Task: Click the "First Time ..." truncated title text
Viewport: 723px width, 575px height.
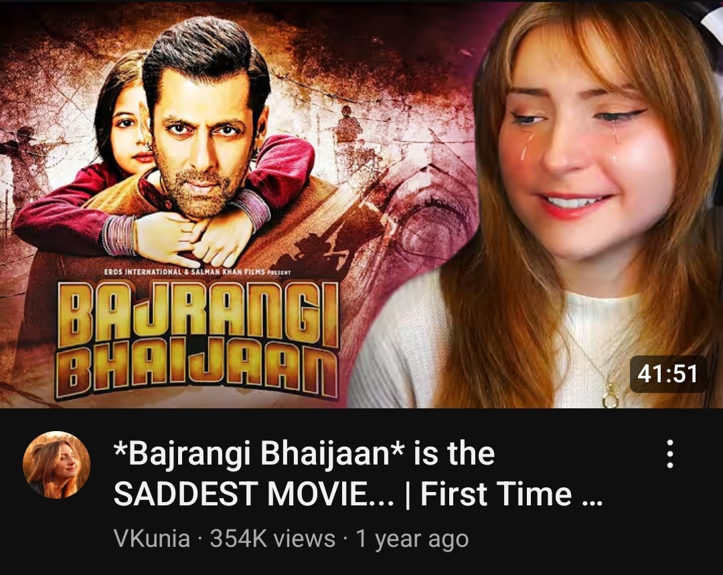Action: pyautogui.click(x=511, y=494)
